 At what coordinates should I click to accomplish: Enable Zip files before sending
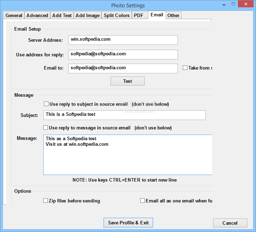pyautogui.click(x=46, y=201)
